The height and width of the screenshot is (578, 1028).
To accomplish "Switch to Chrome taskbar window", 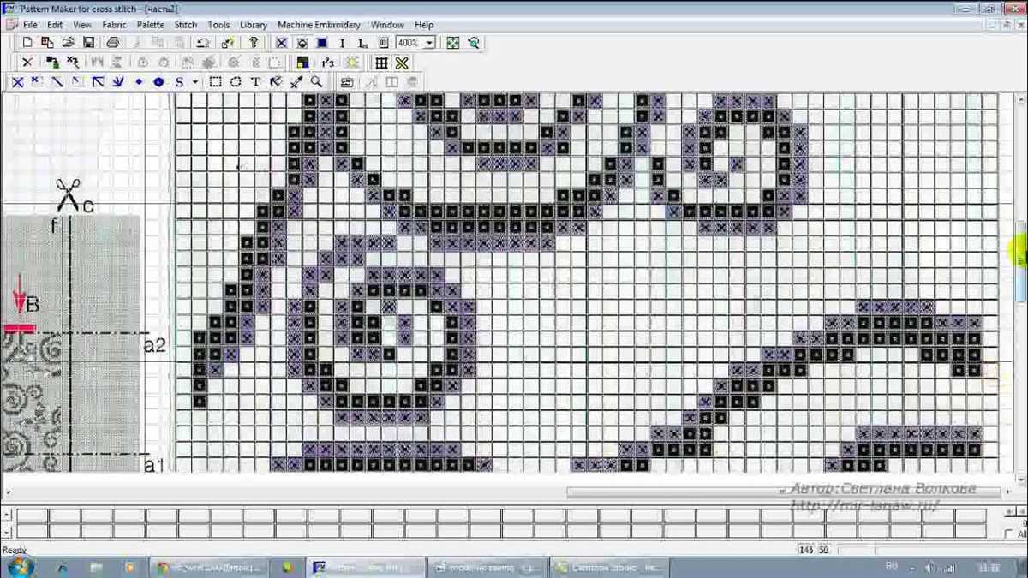I will [x=208, y=567].
